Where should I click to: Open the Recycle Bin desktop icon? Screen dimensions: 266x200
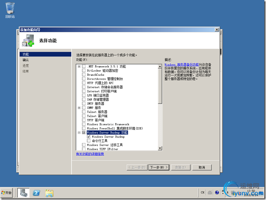pyautogui.click(x=10, y=10)
